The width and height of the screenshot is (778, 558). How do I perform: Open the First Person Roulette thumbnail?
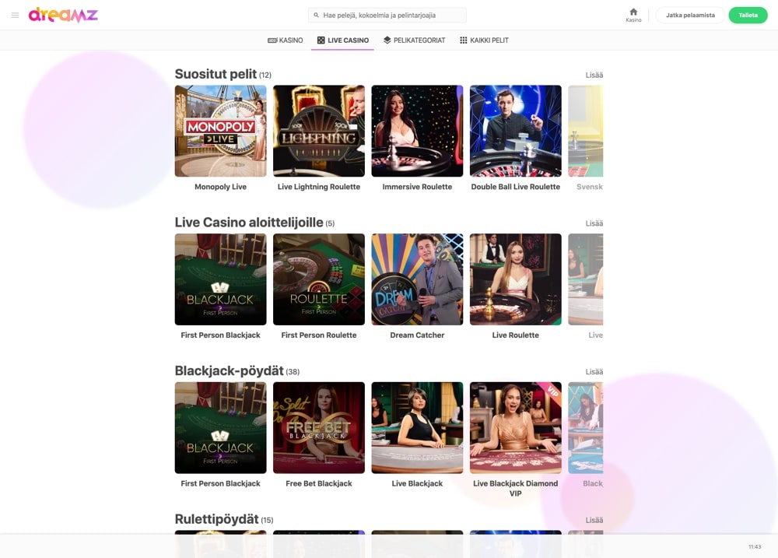[x=318, y=279]
